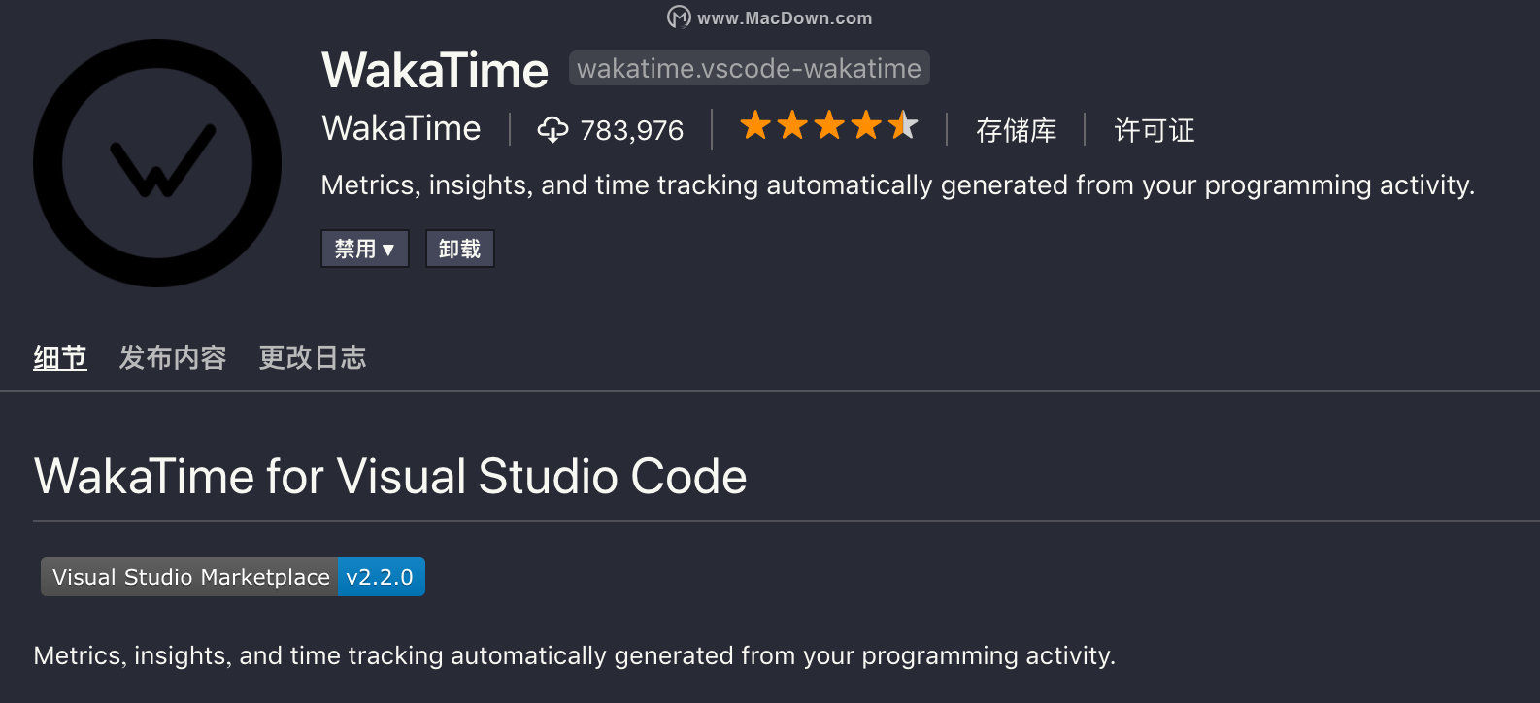Image resolution: width=1540 pixels, height=703 pixels.
Task: Click the WakaTime extension logo icon
Action: 157,163
